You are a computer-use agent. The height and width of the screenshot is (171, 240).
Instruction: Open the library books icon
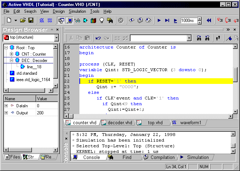[94, 21]
